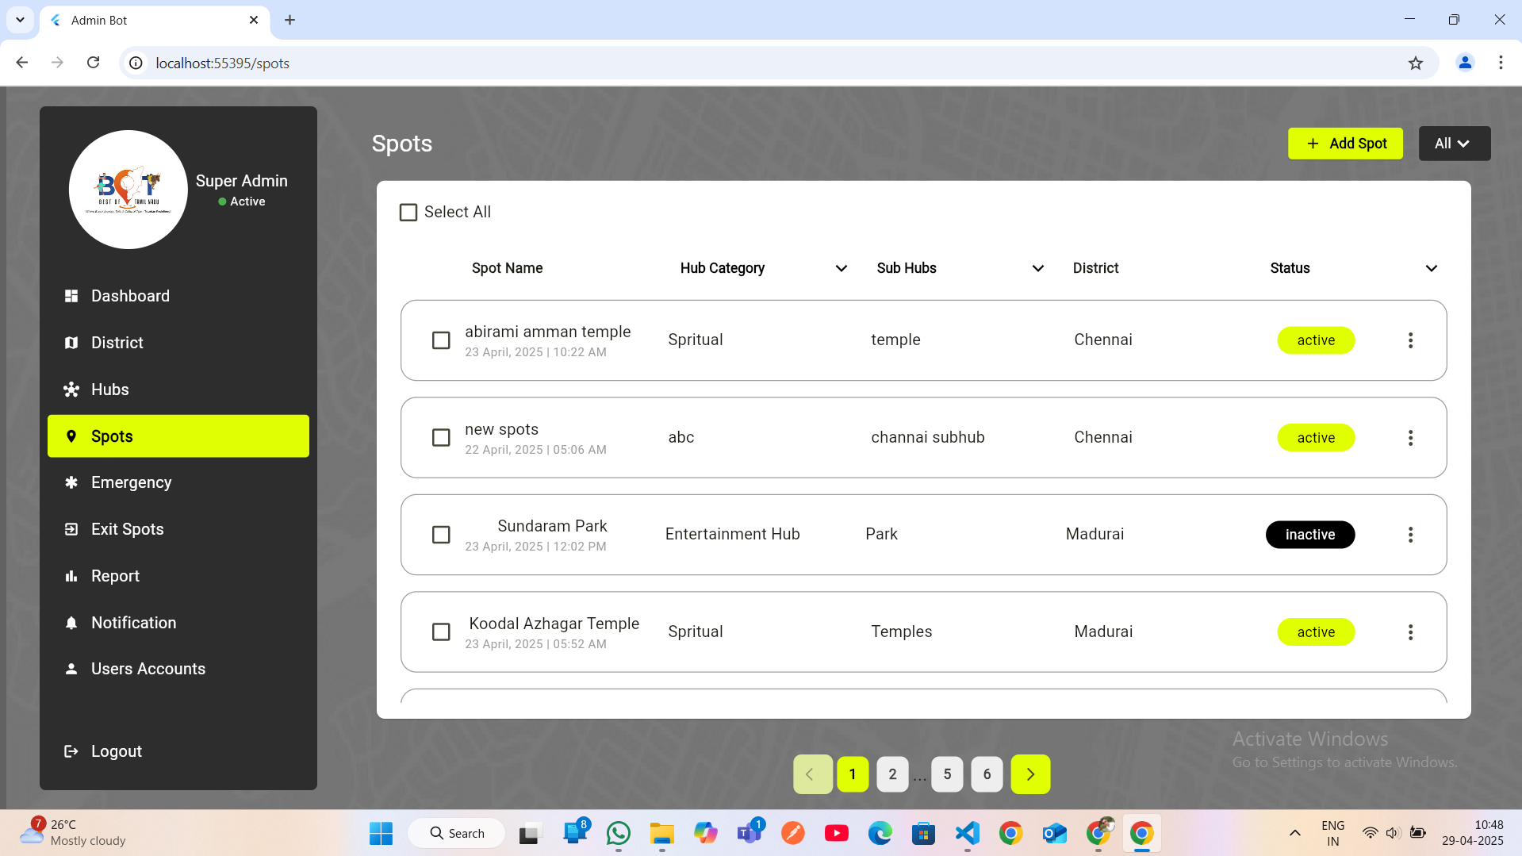Go to Users Accounts menu item

pos(148,669)
